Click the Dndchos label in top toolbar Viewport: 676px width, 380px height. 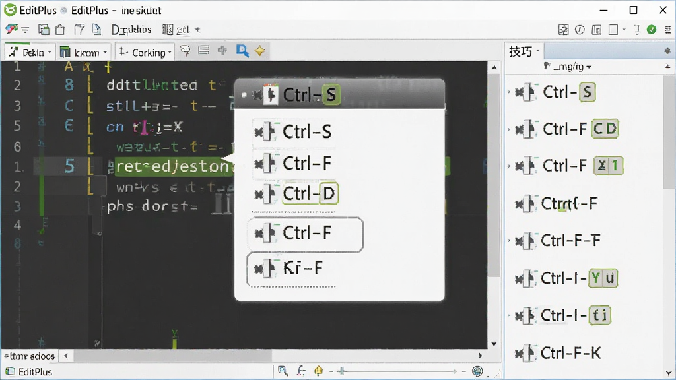131,29
